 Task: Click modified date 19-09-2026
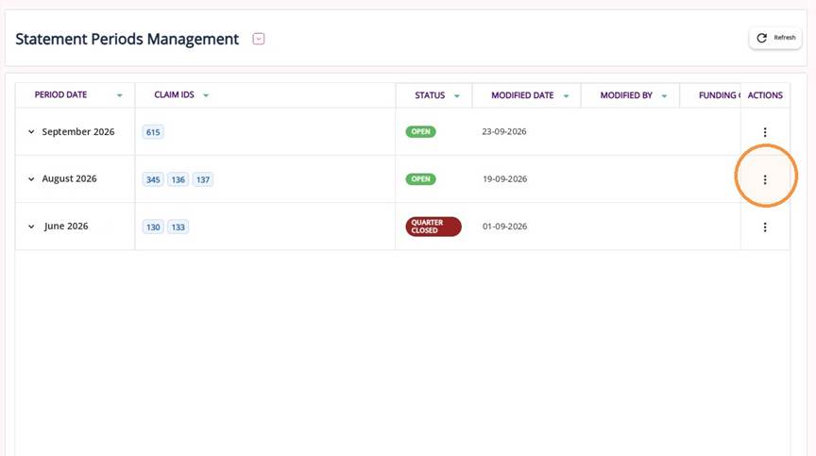(x=504, y=178)
